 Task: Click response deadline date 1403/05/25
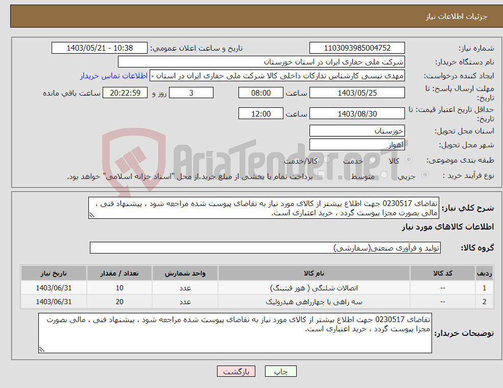click(357, 93)
